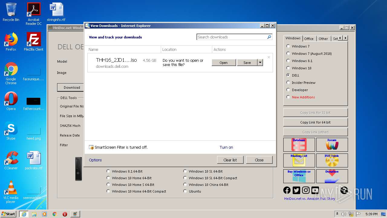Open stringinfo.rtf desktop file
This screenshot has height=218, width=387.
click(56, 12)
